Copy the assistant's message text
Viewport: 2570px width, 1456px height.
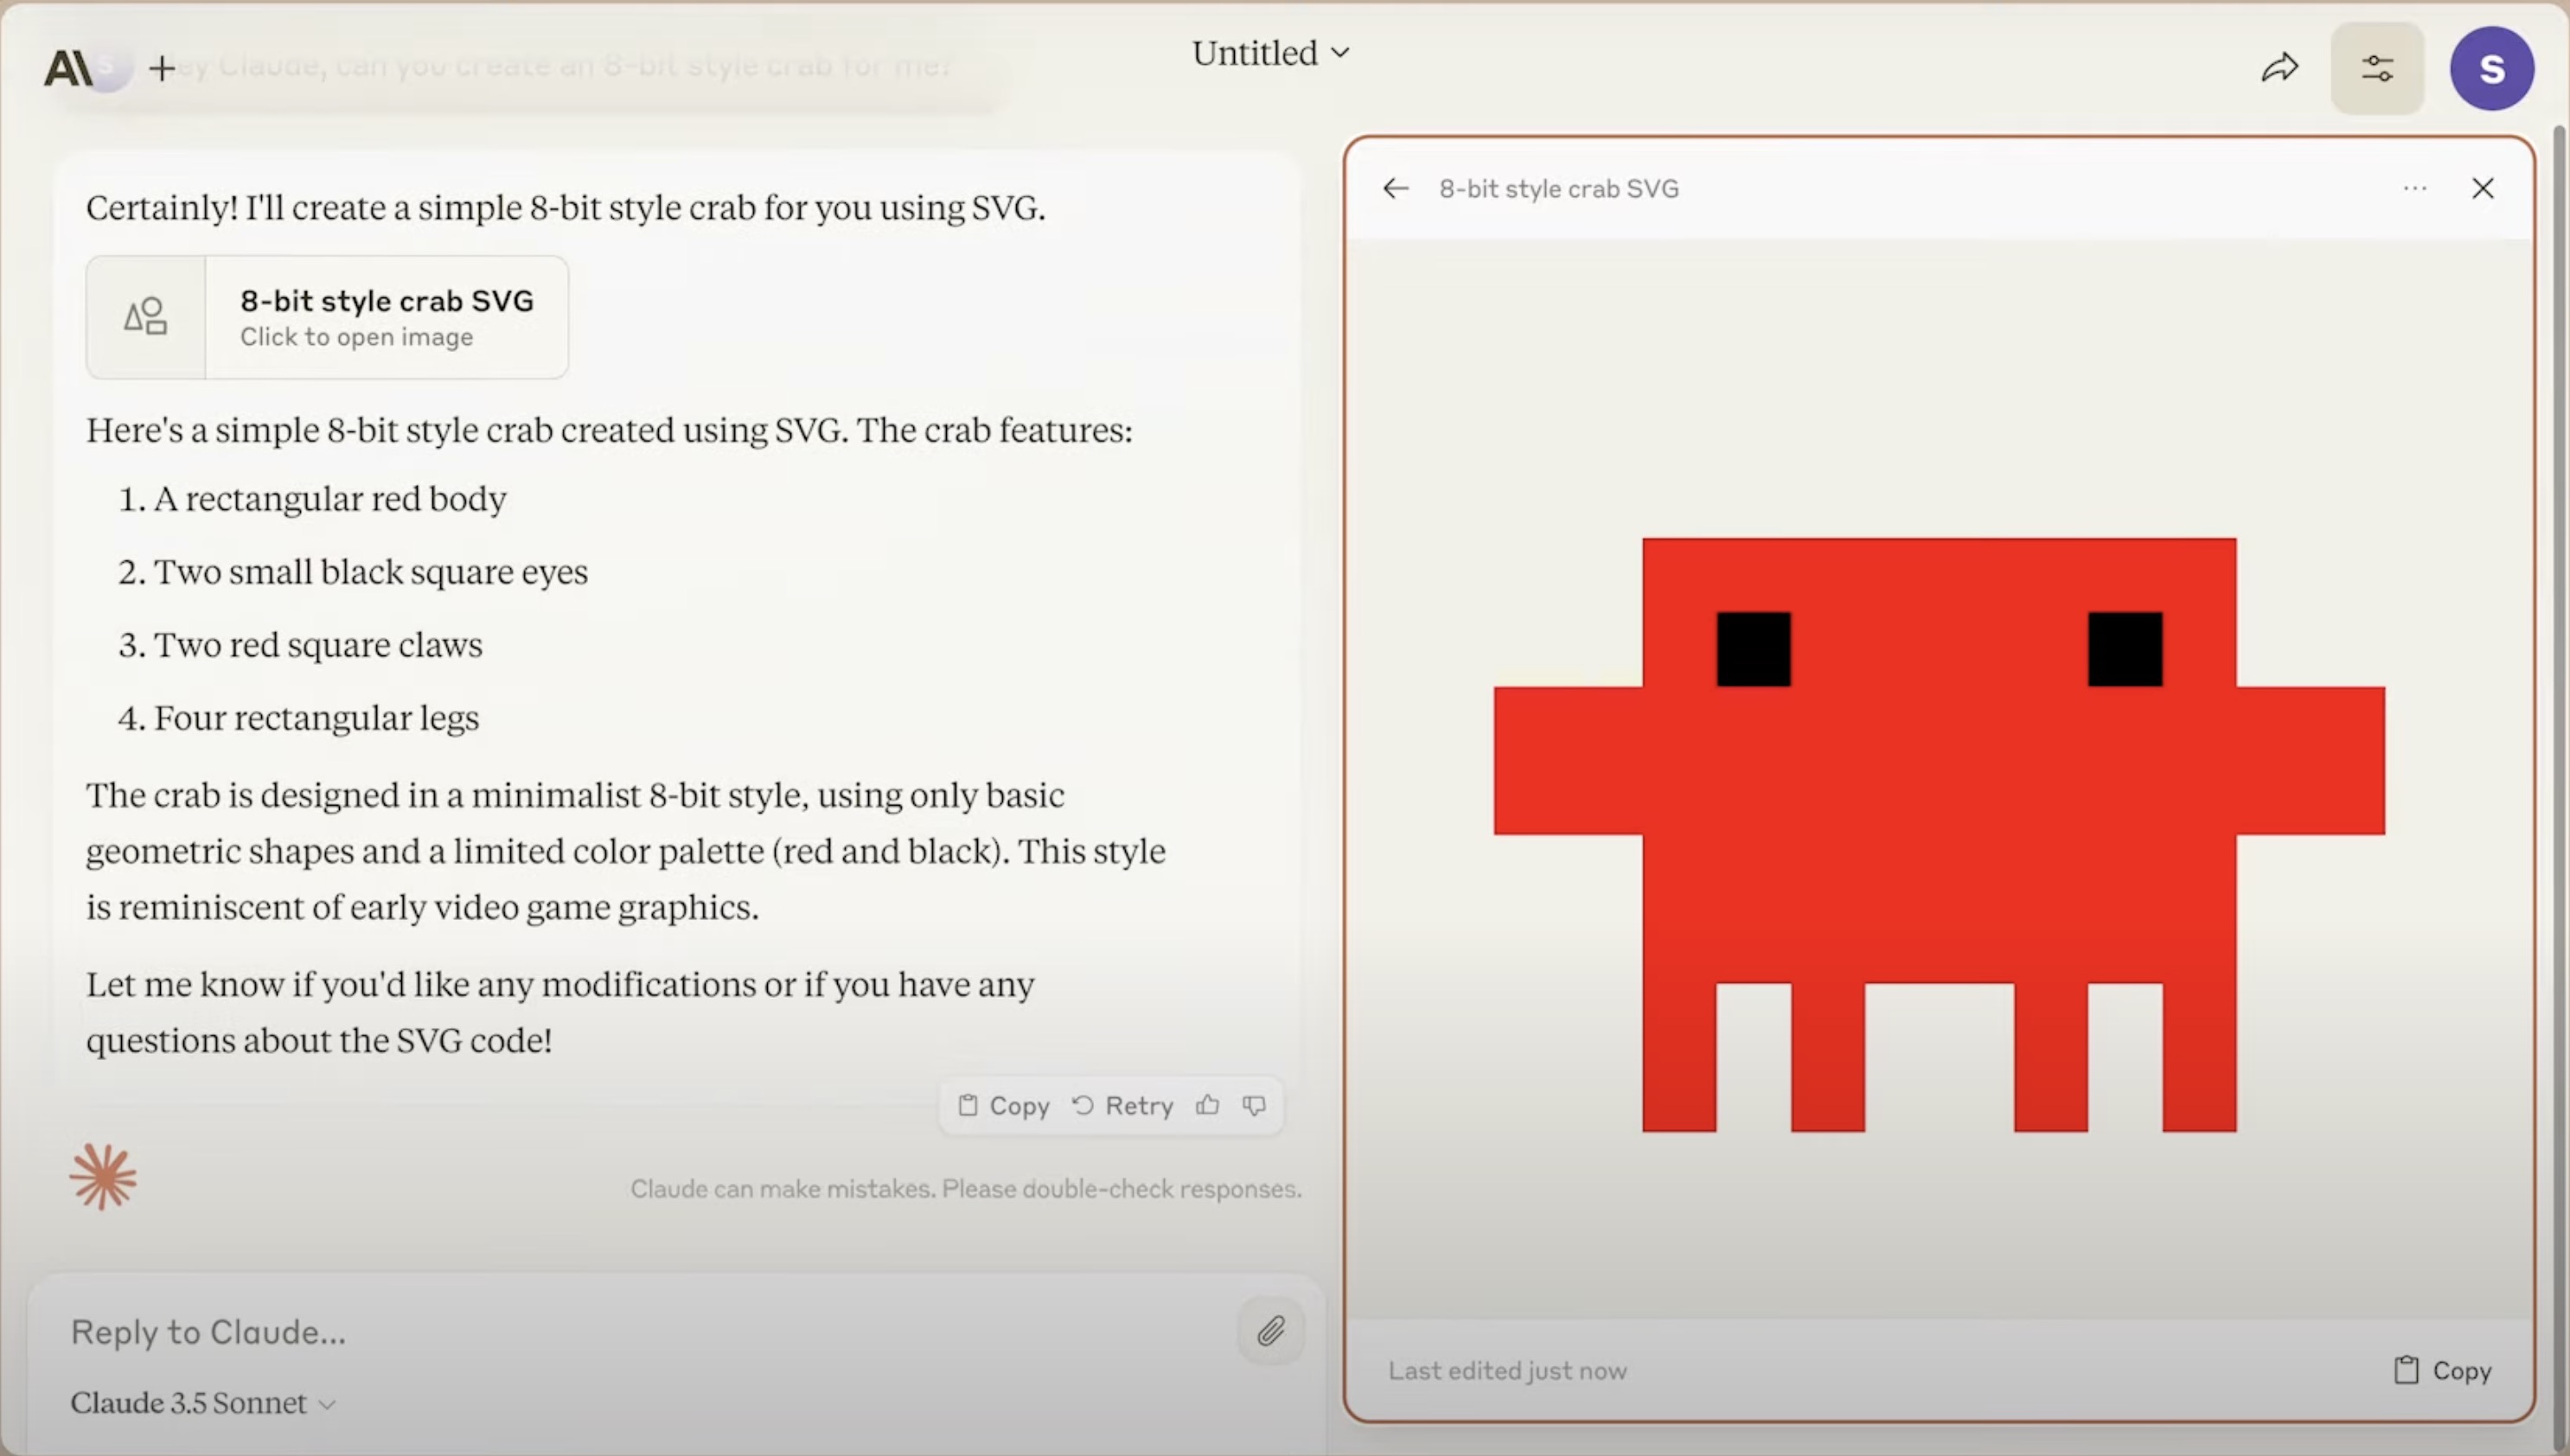tap(1004, 1105)
